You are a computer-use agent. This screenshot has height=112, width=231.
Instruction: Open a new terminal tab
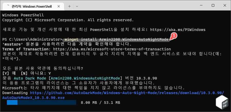coord(69,6)
